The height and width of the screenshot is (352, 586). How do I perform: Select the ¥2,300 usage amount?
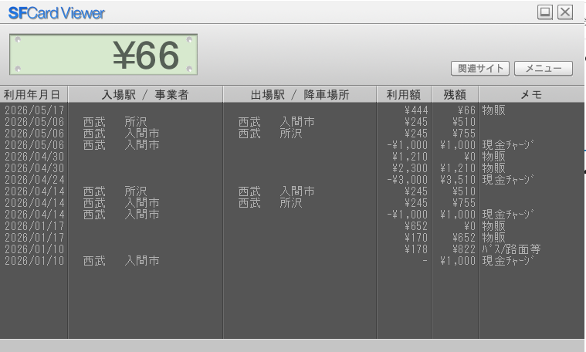click(x=410, y=168)
